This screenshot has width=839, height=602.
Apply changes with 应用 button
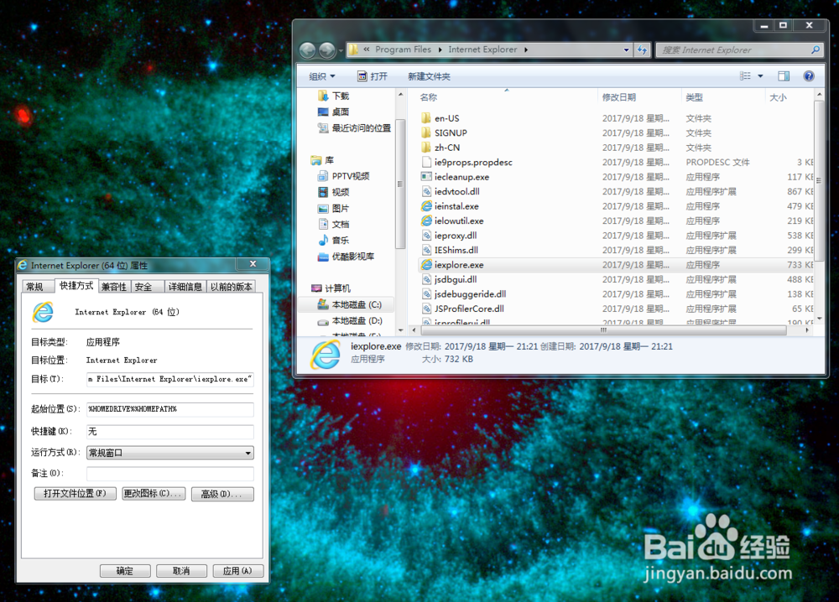(x=238, y=571)
